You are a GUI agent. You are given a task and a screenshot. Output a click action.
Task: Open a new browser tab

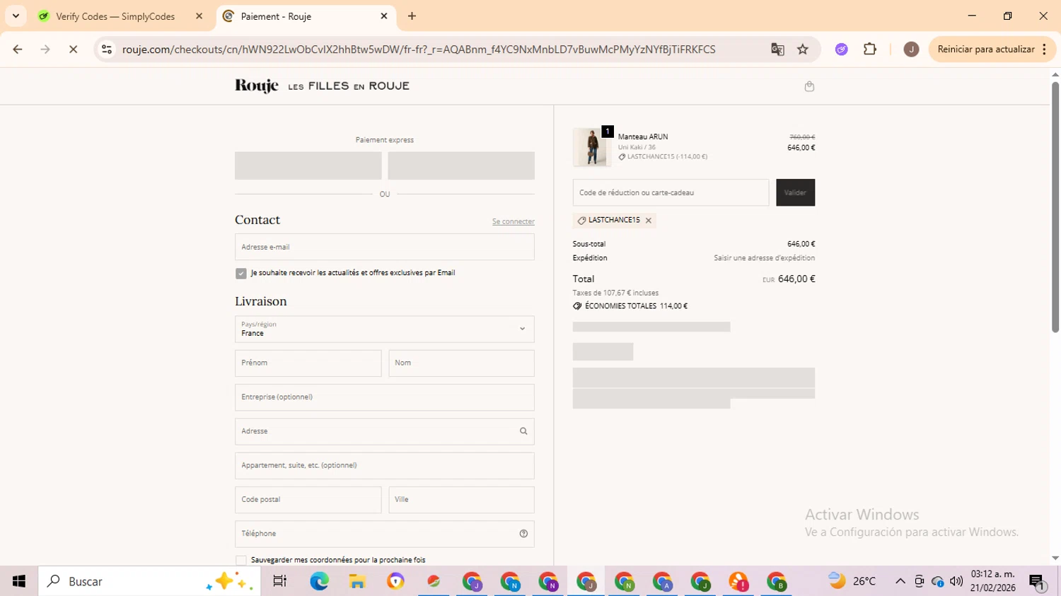[412, 16]
